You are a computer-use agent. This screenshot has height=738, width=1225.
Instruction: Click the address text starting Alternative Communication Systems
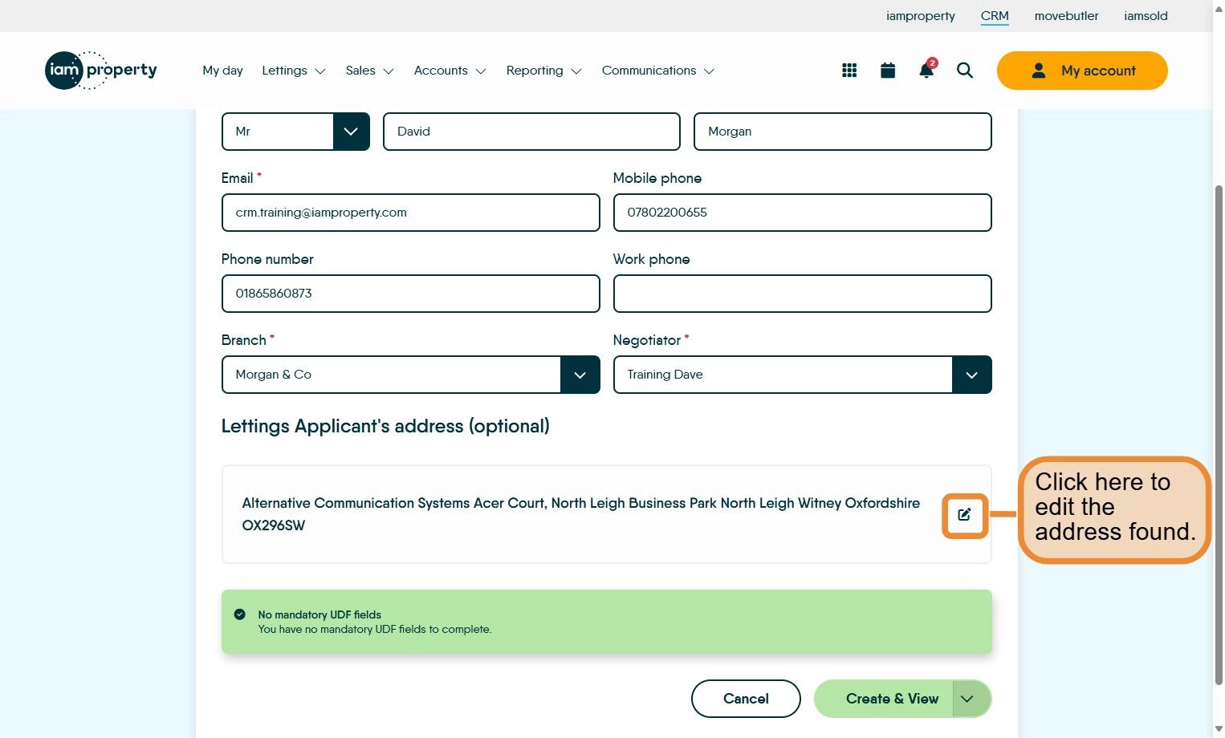coord(581,514)
